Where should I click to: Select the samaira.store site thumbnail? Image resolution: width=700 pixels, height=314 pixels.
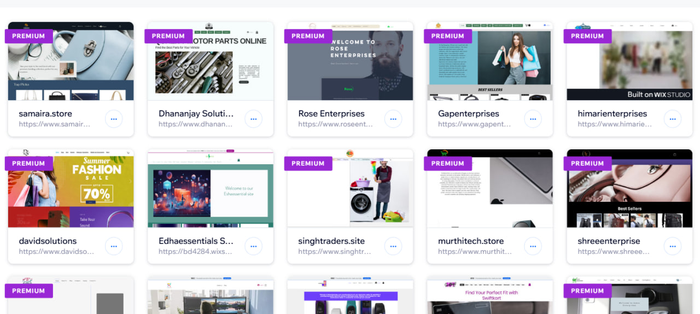[71, 61]
